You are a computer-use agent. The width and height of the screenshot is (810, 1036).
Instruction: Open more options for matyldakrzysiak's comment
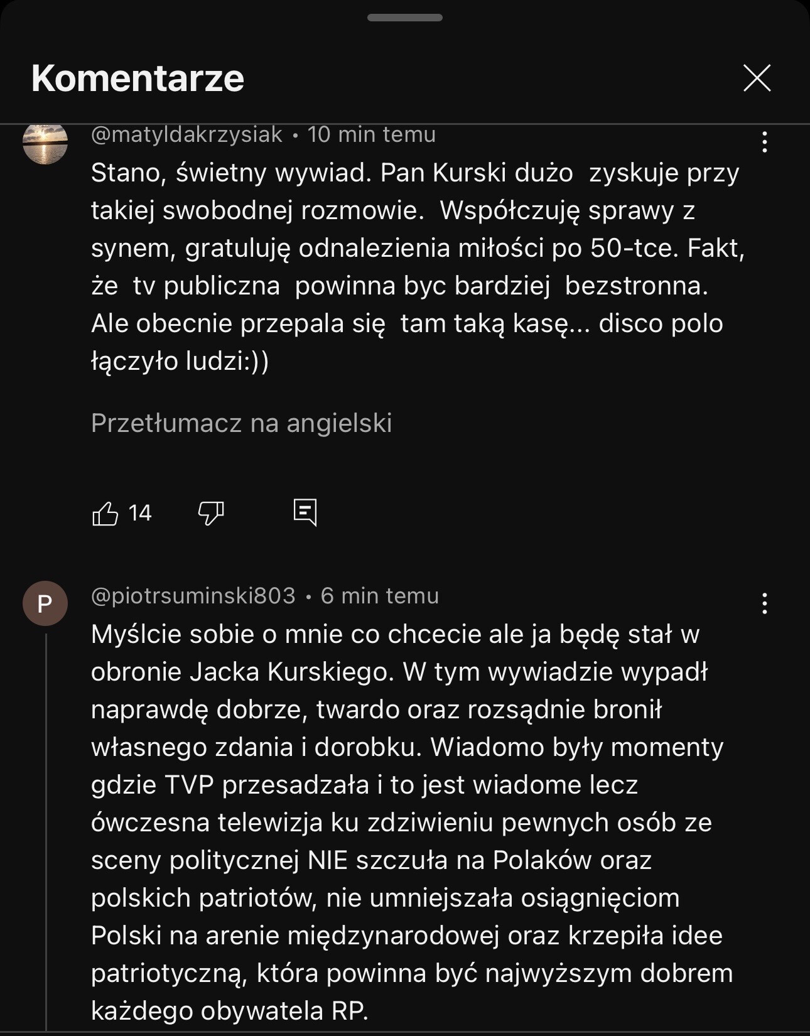click(x=764, y=143)
